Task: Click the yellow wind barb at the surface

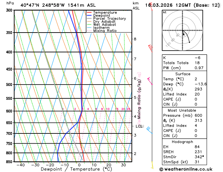Action: click(x=152, y=165)
